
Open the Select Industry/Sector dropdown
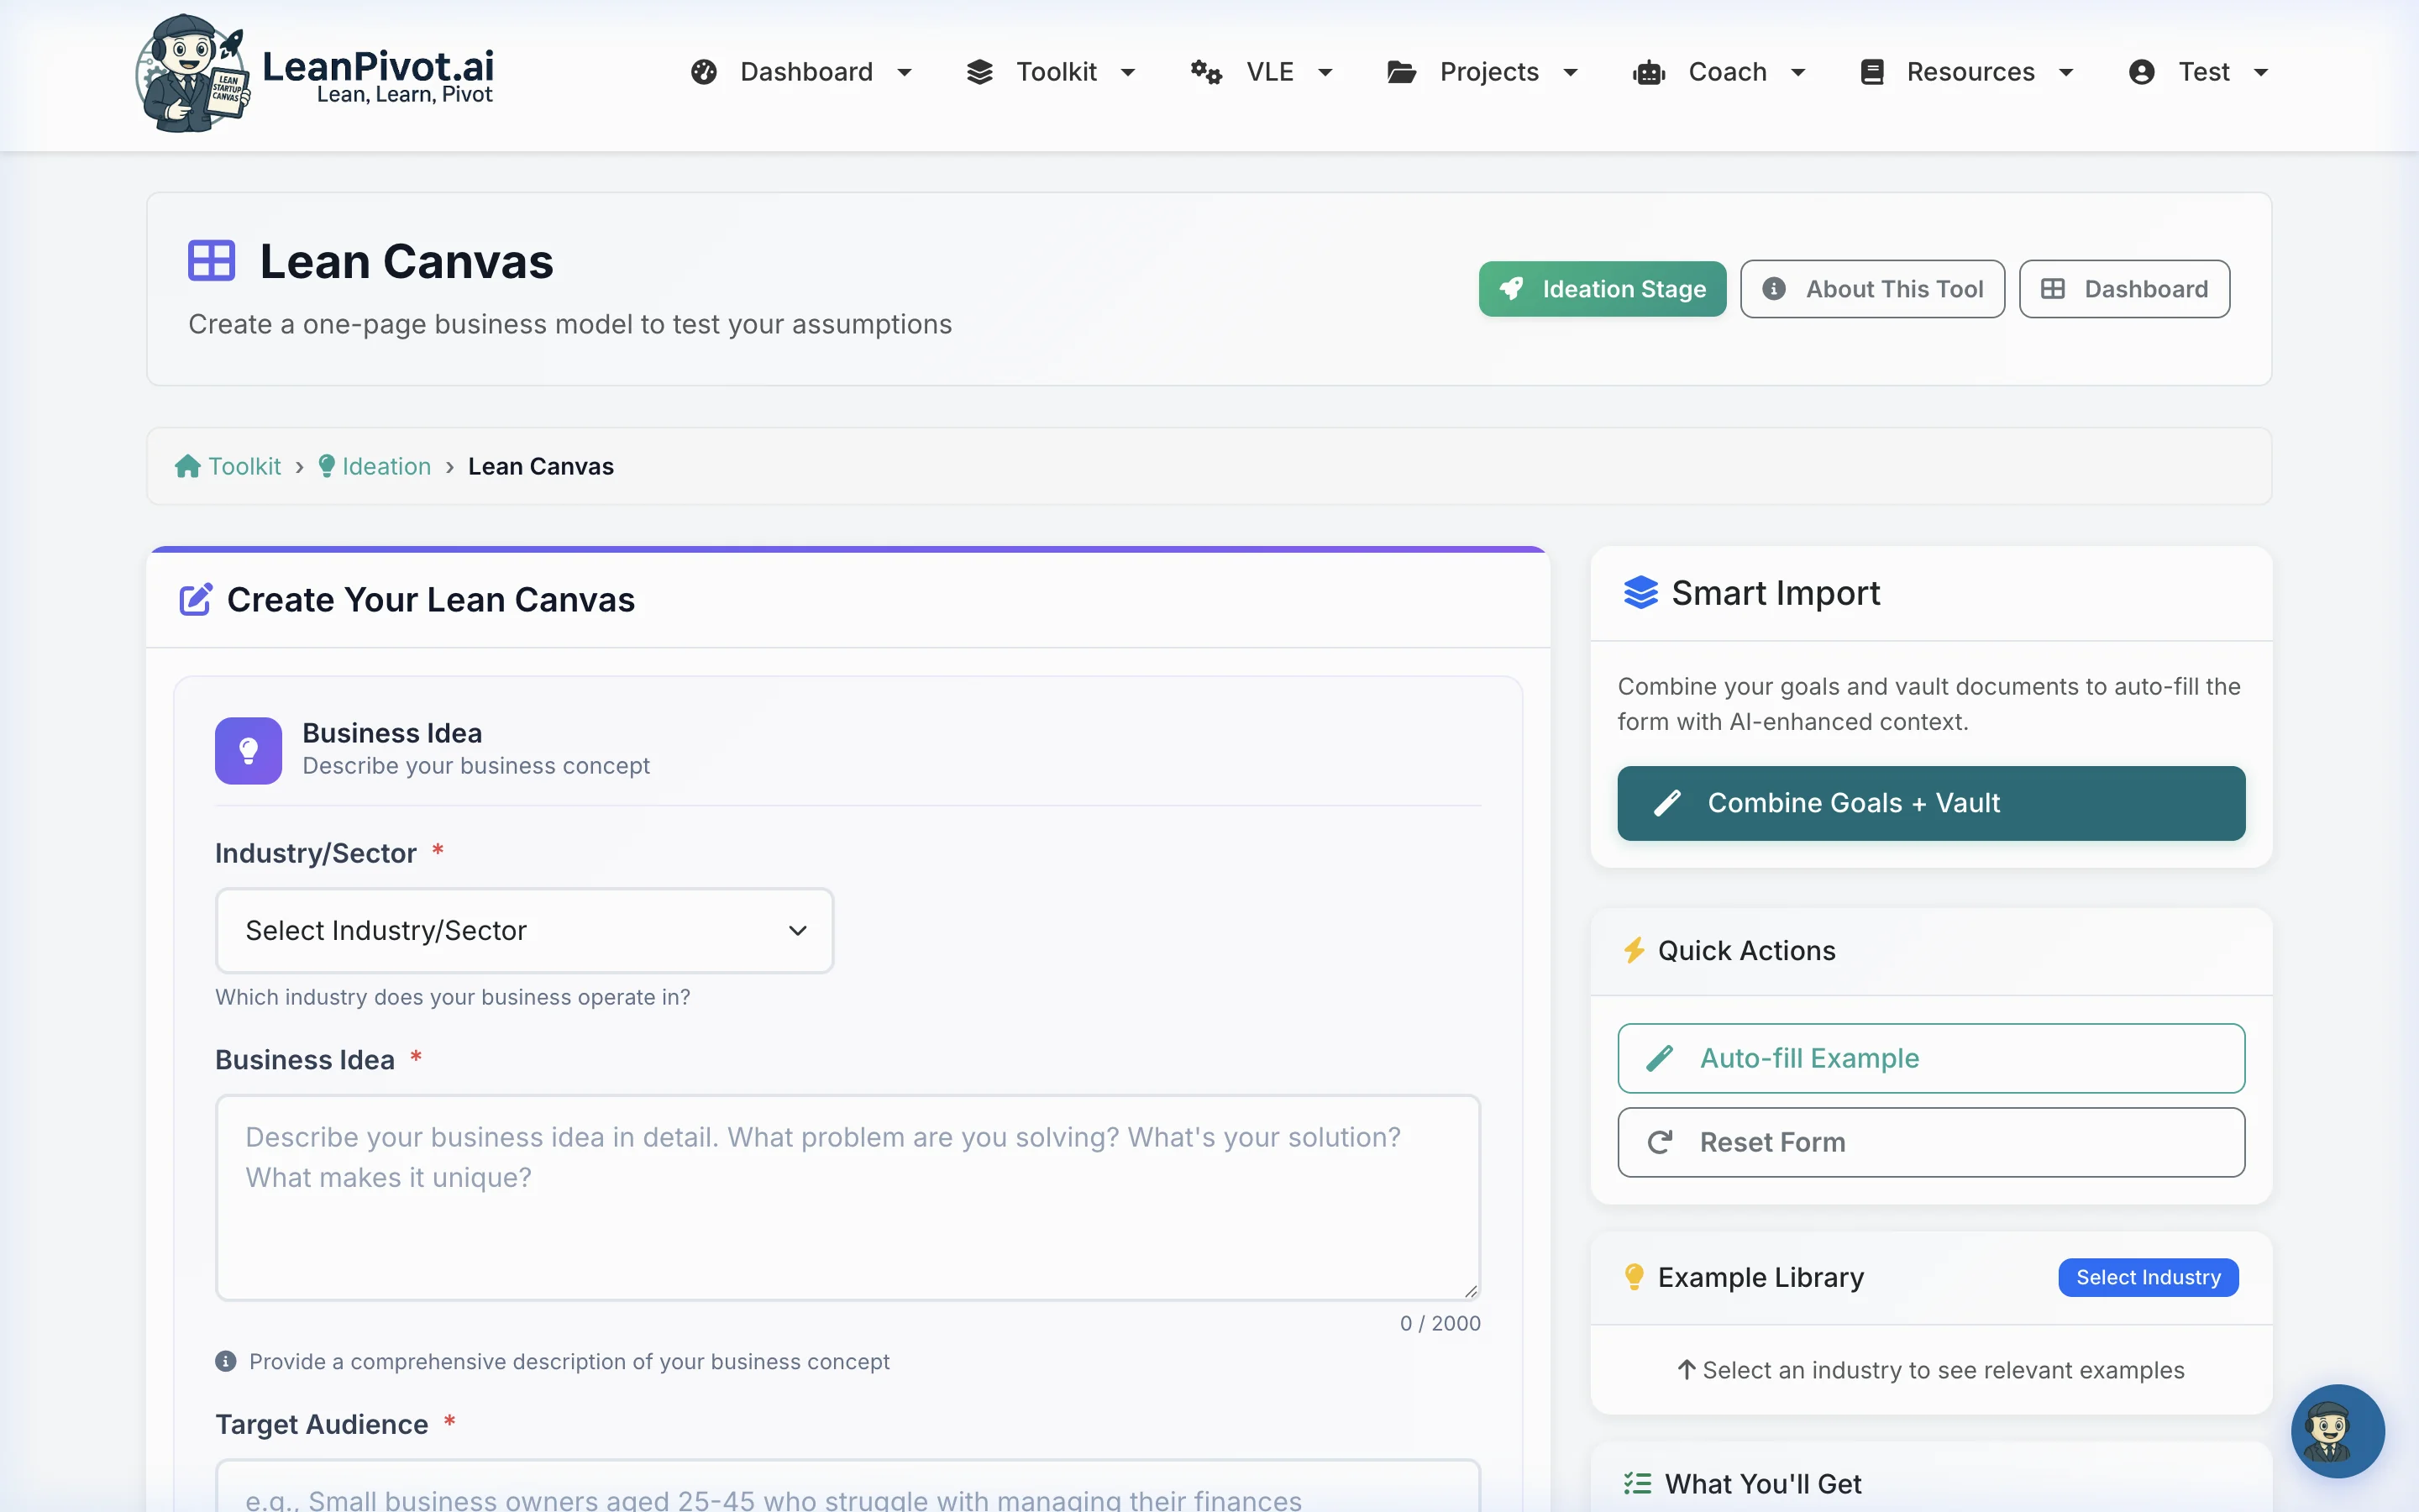click(x=524, y=930)
